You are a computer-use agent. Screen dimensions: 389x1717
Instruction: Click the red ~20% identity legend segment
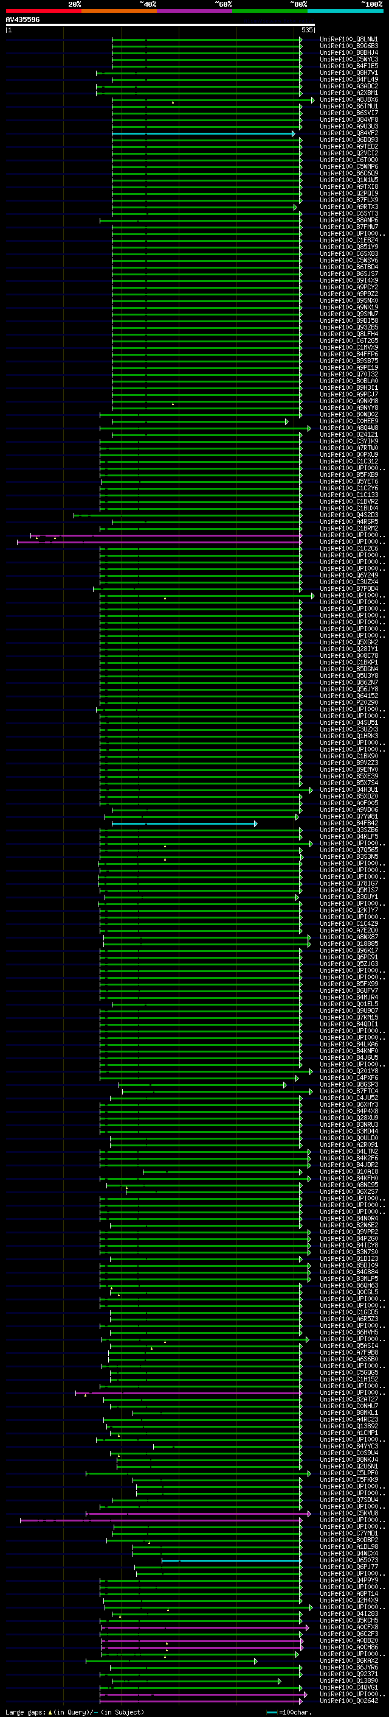[x=43, y=11]
